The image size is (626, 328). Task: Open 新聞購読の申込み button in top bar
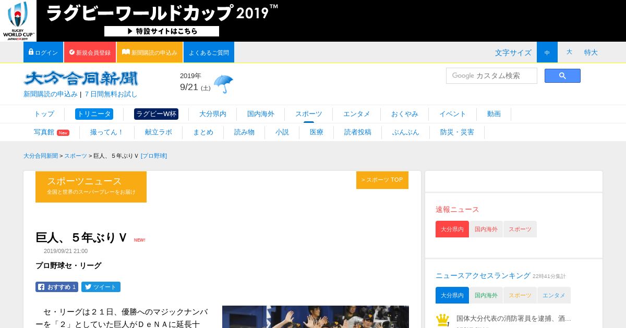[x=150, y=52]
